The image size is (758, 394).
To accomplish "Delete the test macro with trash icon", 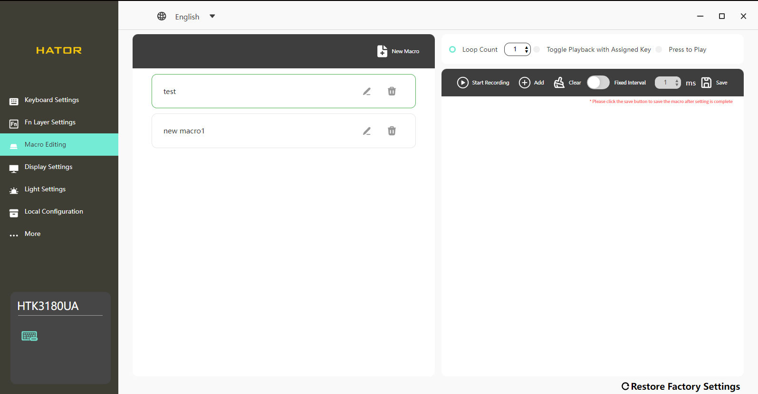I will [392, 91].
